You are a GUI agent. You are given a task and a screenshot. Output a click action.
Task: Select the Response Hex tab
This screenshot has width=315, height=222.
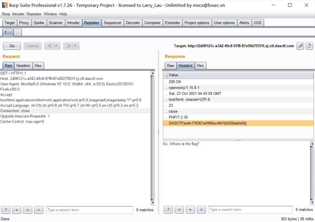(200, 66)
